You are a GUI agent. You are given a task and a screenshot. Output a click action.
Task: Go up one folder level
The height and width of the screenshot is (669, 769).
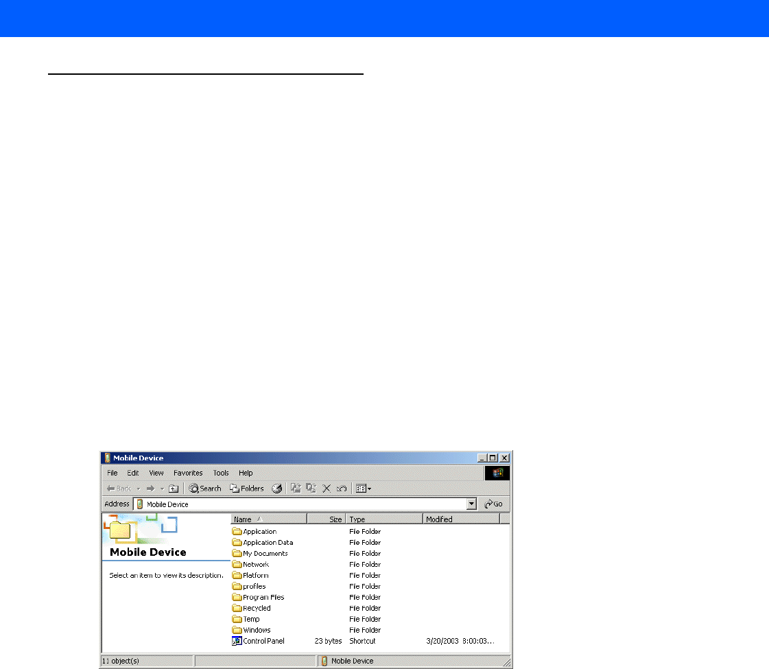(174, 489)
